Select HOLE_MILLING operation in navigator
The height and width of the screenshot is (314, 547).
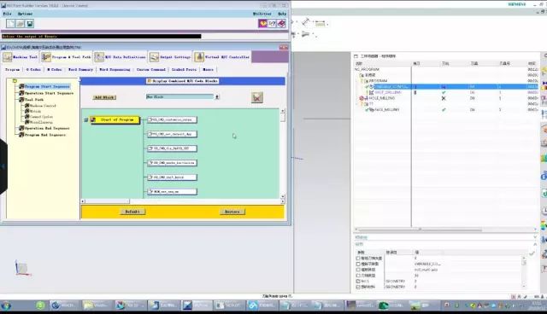click(x=382, y=98)
